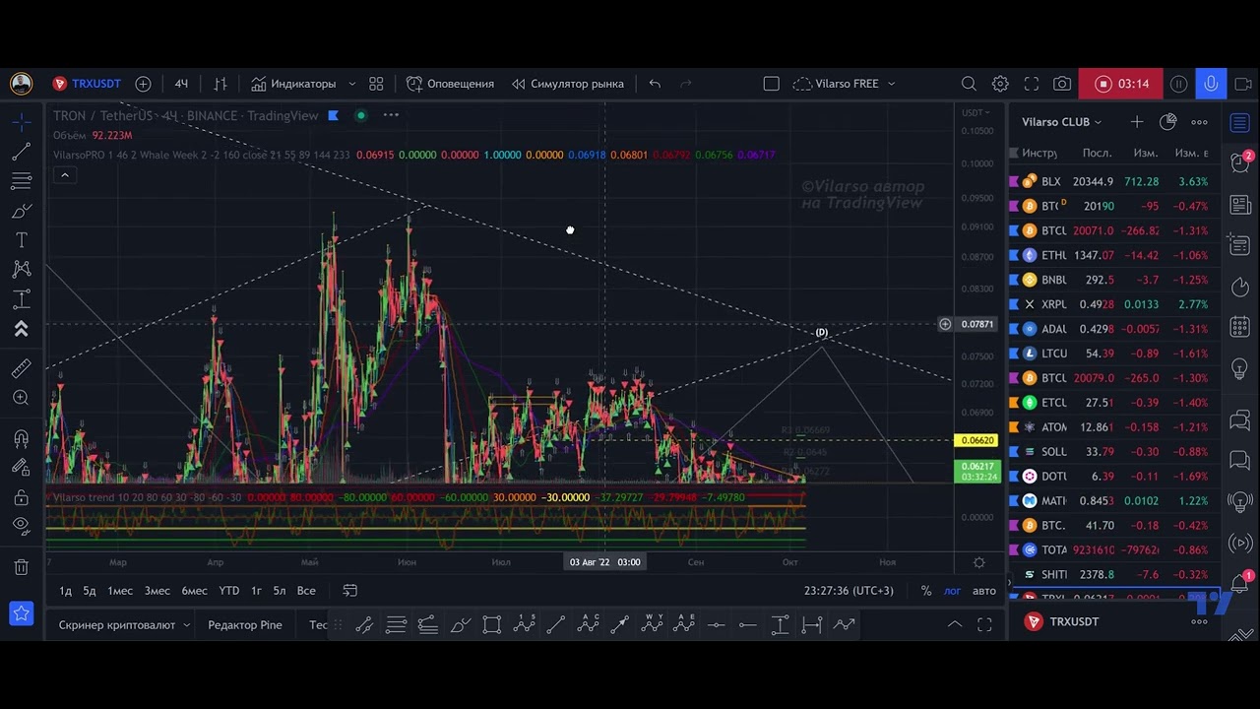Start the Симулятор рынка replay

(568, 84)
